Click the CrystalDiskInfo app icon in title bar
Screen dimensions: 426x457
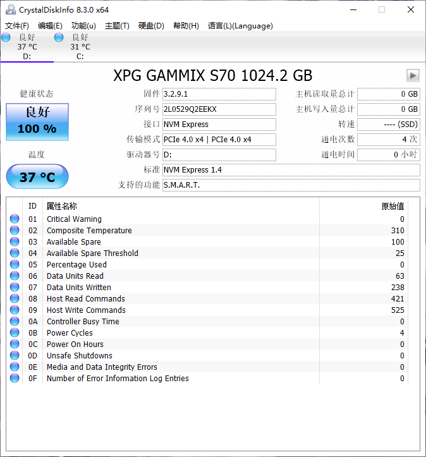pyautogui.click(x=11, y=9)
